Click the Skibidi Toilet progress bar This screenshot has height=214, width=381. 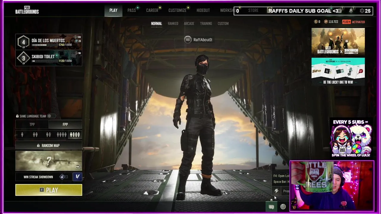point(44,61)
